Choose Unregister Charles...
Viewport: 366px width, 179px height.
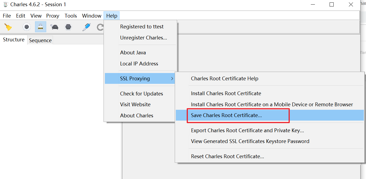140,38
